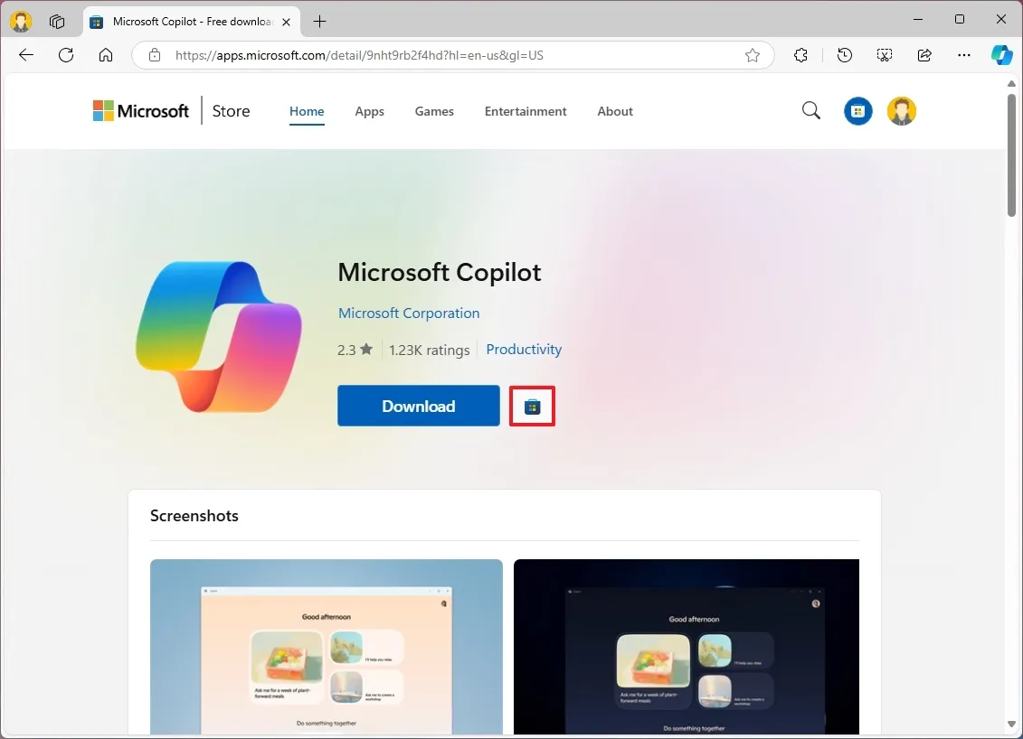The height and width of the screenshot is (739, 1023).
Task: Refresh the page with the reload icon
Action: (66, 55)
